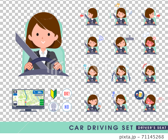Click the red left-pointing arrow
168x140 pixels.
point(82,16)
